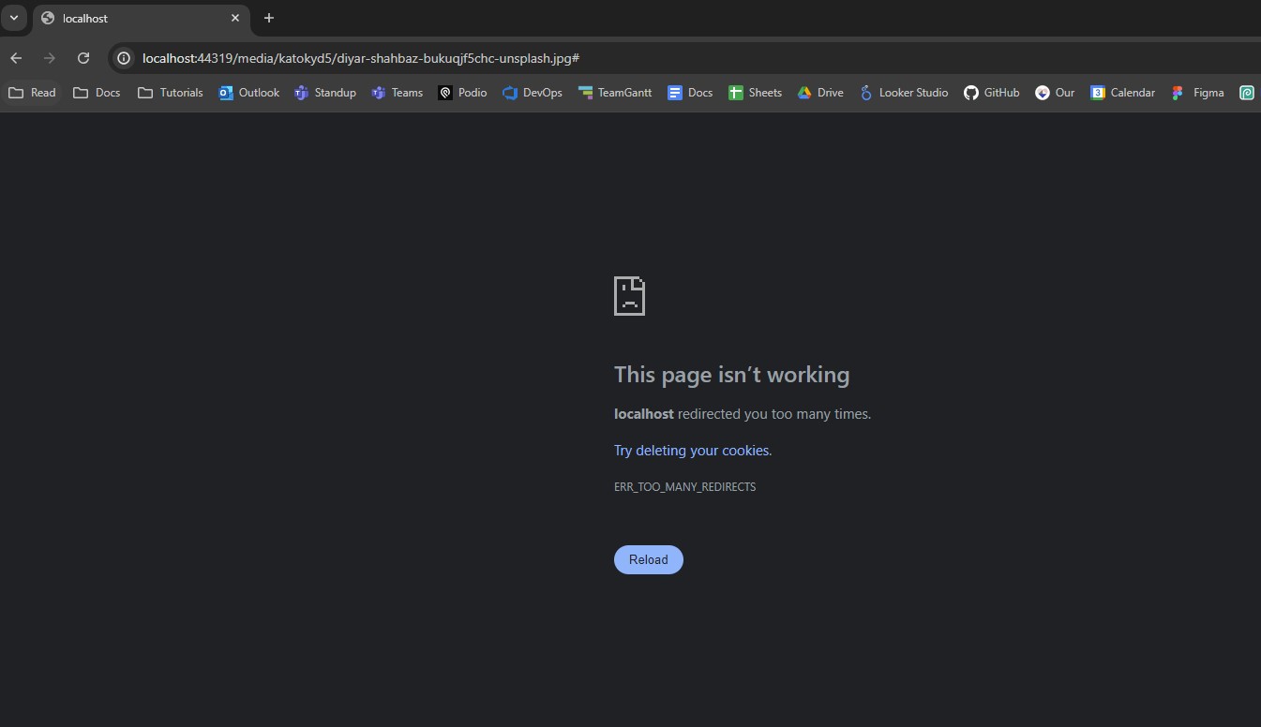Open the Podio bookmark
Image resolution: width=1261 pixels, height=727 pixels.
(462, 93)
